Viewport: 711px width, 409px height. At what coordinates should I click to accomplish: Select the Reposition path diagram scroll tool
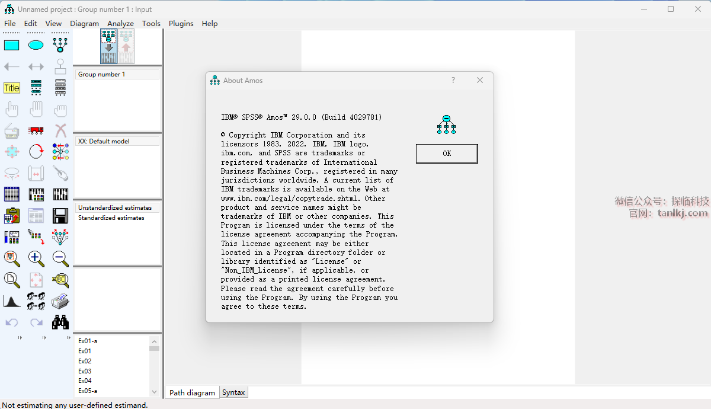(36, 173)
